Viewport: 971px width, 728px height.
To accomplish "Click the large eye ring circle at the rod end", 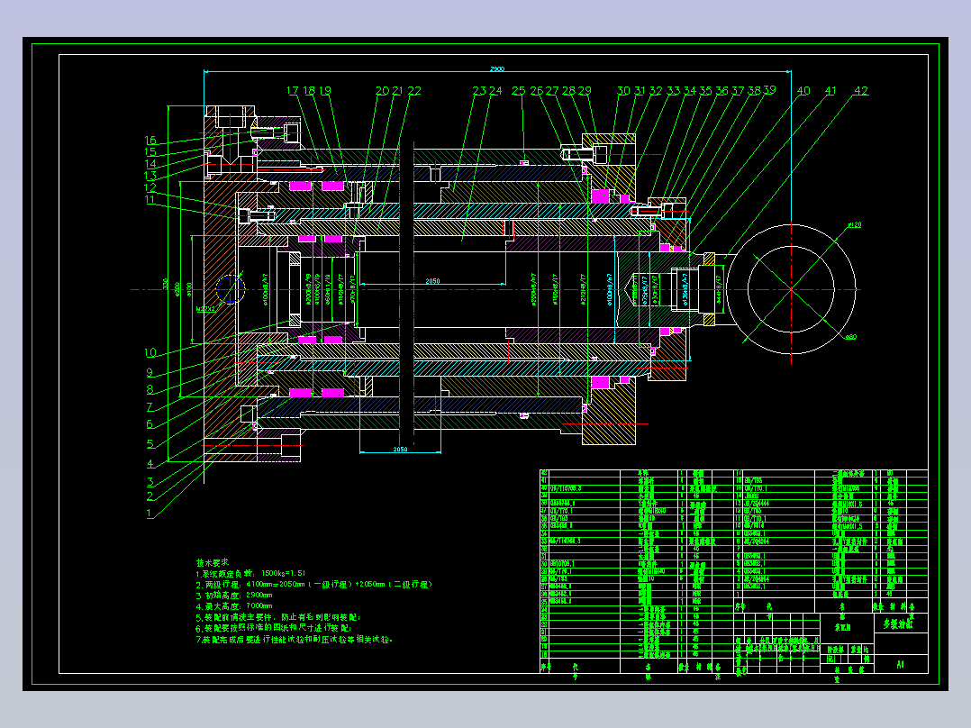I will (791, 289).
